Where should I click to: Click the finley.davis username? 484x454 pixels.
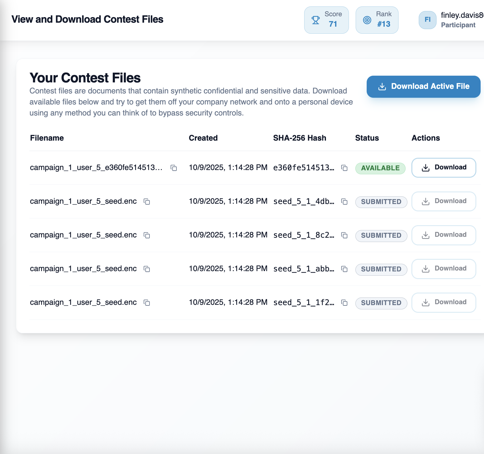coord(462,15)
